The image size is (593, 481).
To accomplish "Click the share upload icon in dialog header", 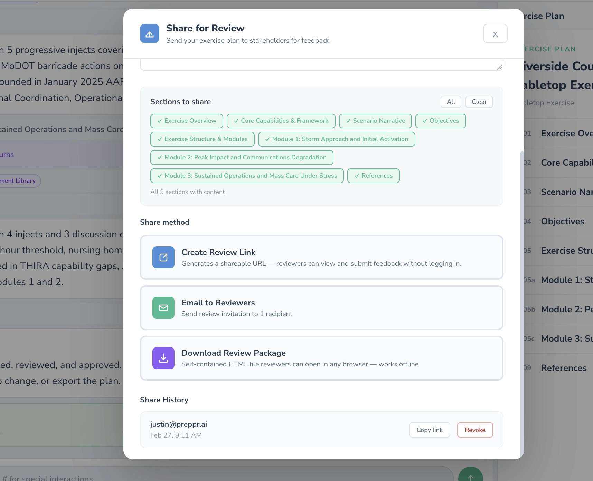I will (150, 33).
